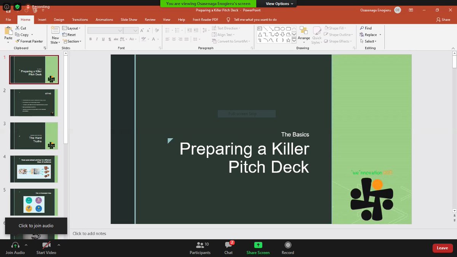The image size is (457, 257).
Task: Reset the slide layout
Action: coord(69,35)
